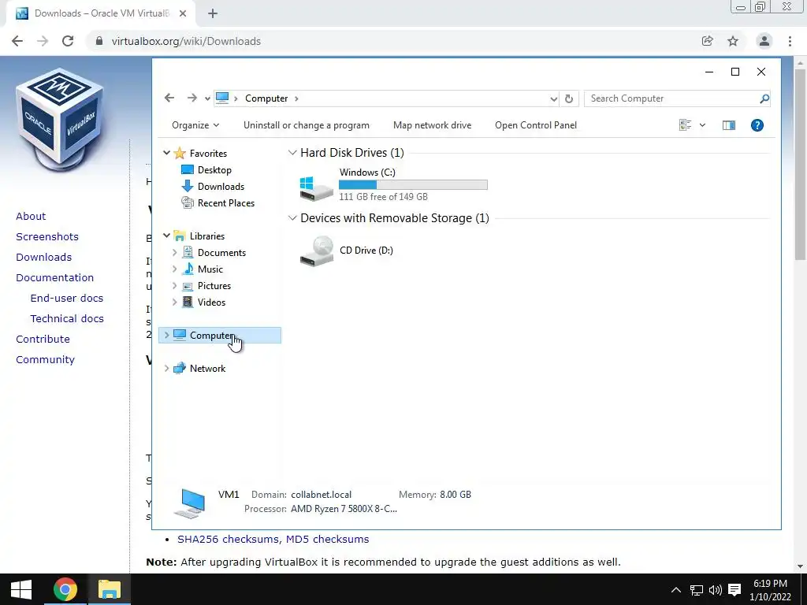Select Libraries in navigation pane
The image size is (807, 605).
(207, 236)
